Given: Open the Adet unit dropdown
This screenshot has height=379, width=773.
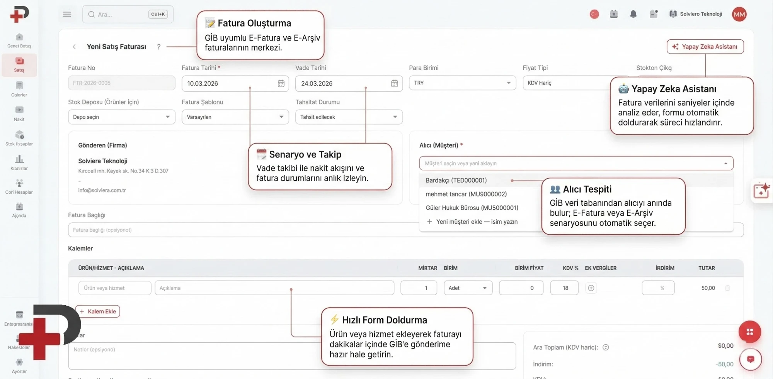Looking at the screenshot, I should tap(468, 288).
